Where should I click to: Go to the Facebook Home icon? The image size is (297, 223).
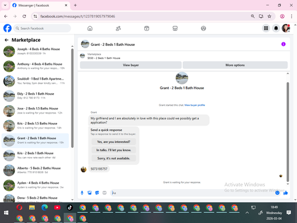tap(90, 29)
